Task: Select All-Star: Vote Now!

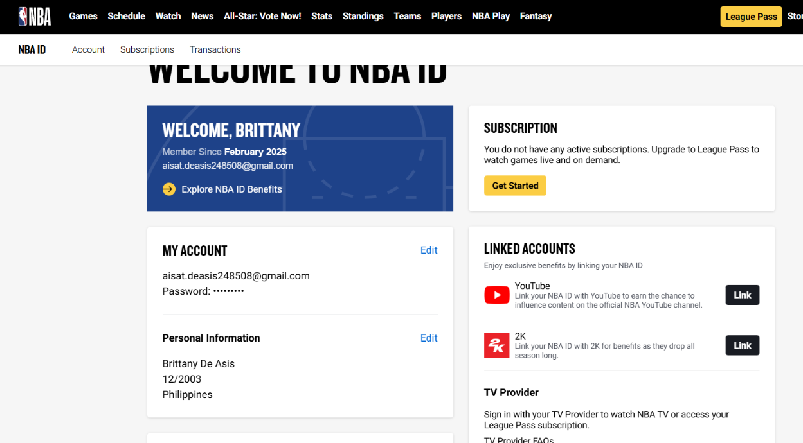Action: [x=262, y=16]
